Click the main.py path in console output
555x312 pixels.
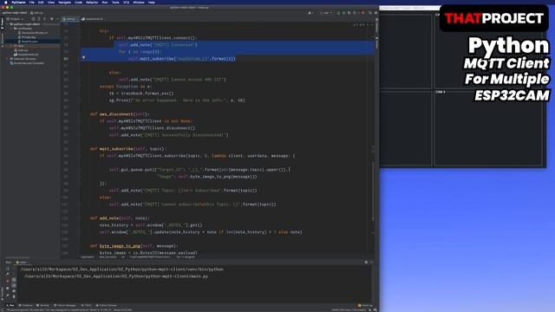coord(116,276)
